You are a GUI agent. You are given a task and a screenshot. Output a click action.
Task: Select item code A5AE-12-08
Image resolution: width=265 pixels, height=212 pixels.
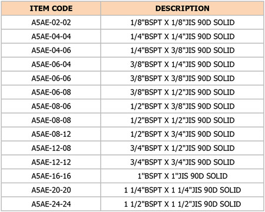(x=51, y=148)
